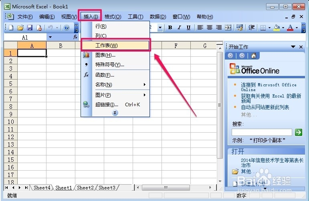Click 获取有关使用 Excel 的最新新闻 link
This screenshot has width=309, height=201.
click(271, 98)
